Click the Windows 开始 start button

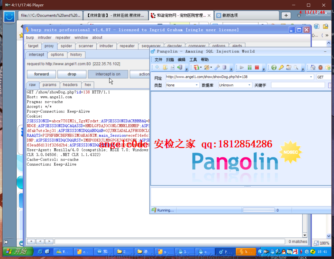pos(18,252)
